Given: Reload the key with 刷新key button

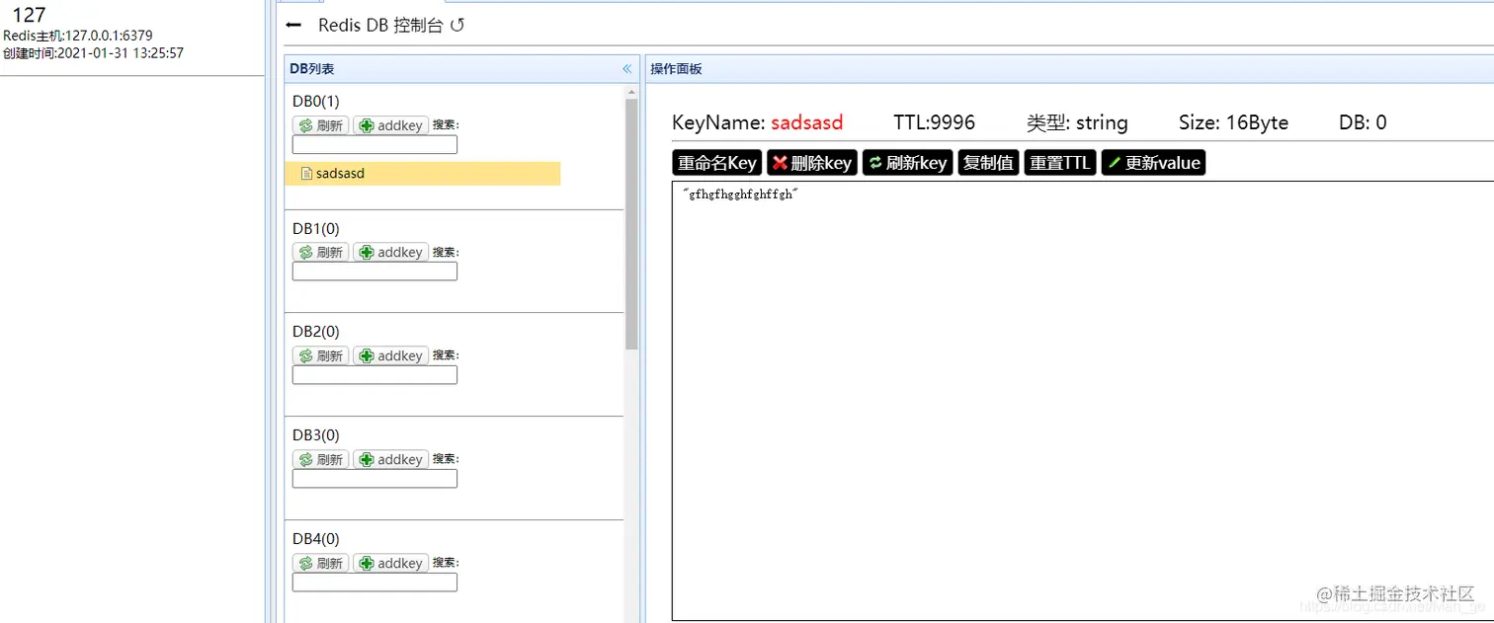Looking at the screenshot, I should click(907, 163).
